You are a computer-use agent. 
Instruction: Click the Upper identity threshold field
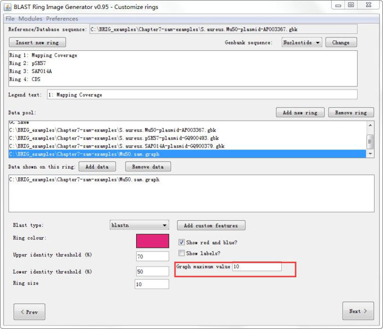point(153,256)
